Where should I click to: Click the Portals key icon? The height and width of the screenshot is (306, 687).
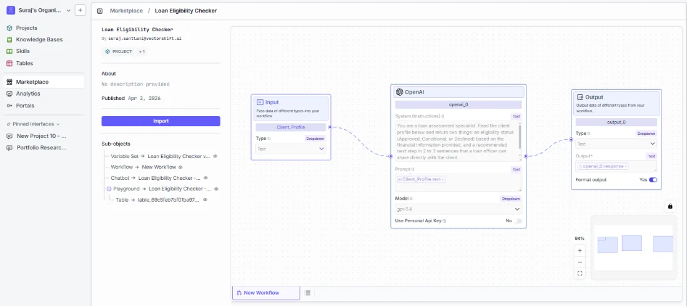9,106
